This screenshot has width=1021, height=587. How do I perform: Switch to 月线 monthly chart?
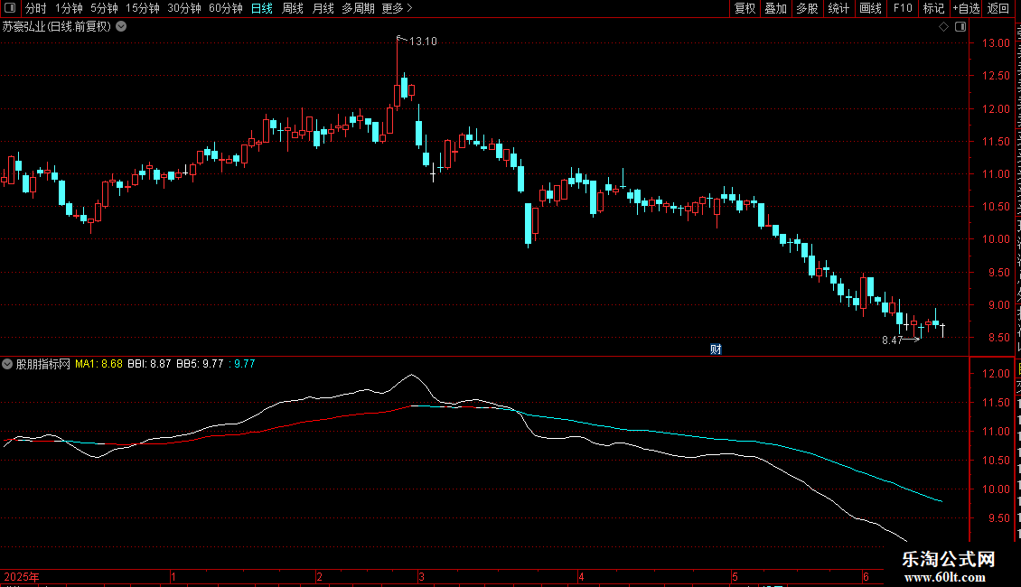323,8
